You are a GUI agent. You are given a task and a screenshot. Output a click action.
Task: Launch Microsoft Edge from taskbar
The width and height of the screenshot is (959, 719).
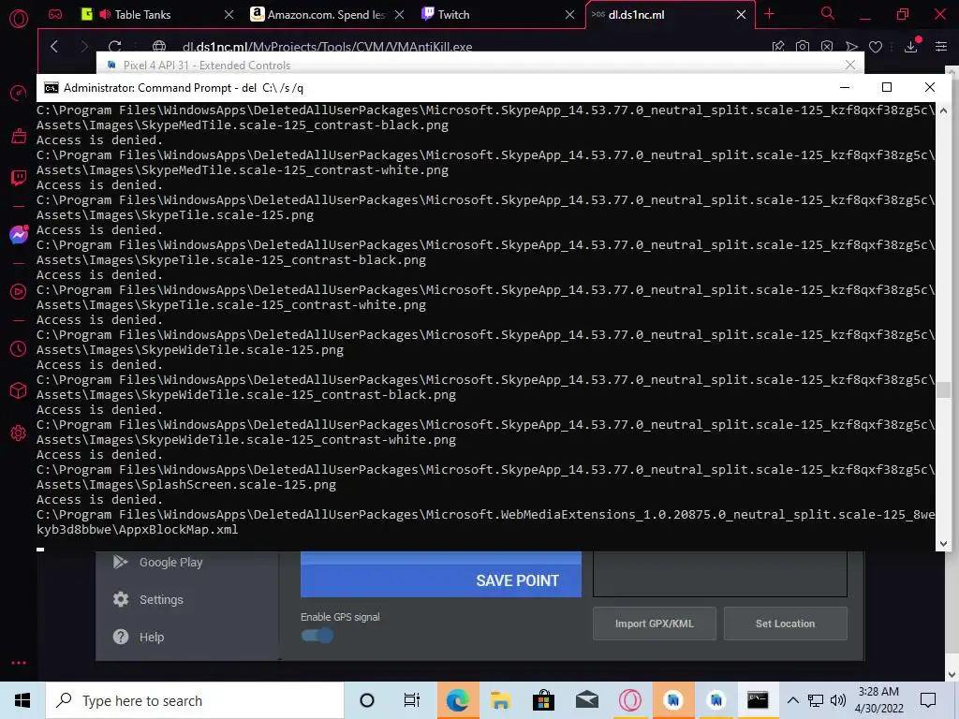click(457, 700)
